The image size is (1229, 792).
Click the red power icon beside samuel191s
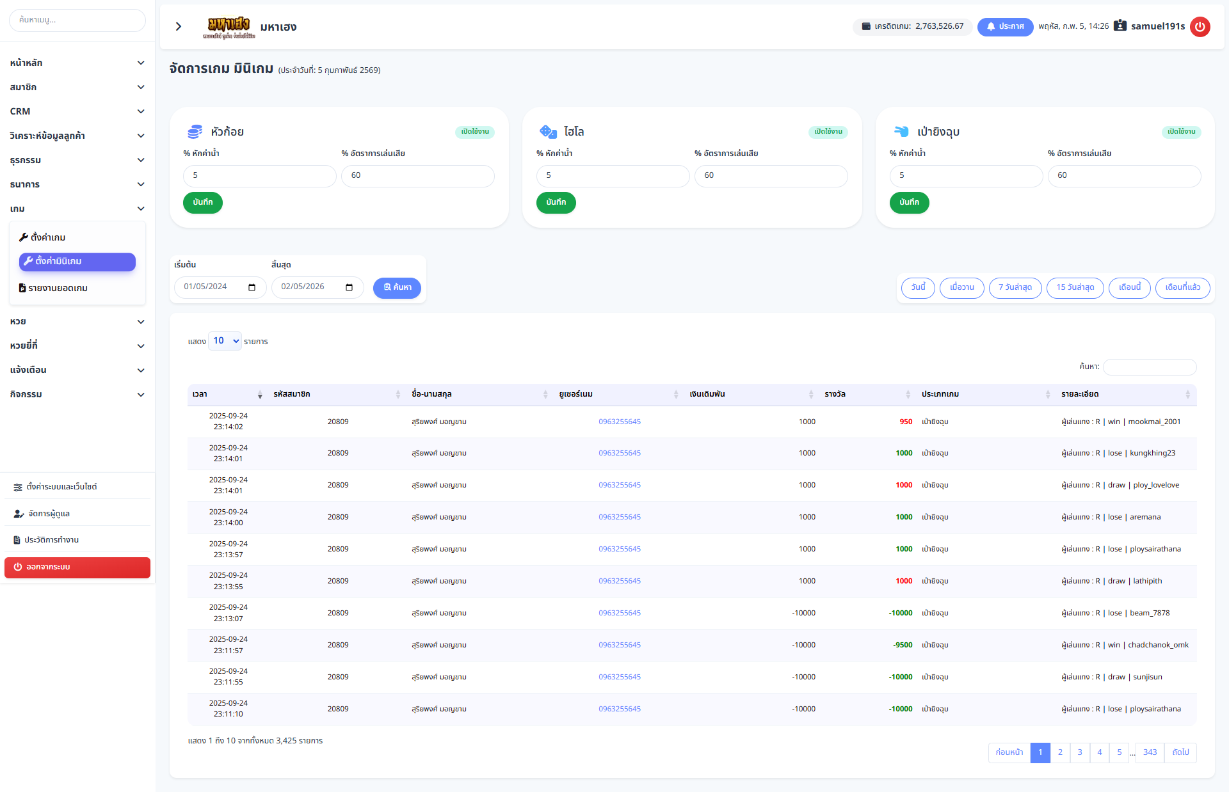tap(1200, 27)
